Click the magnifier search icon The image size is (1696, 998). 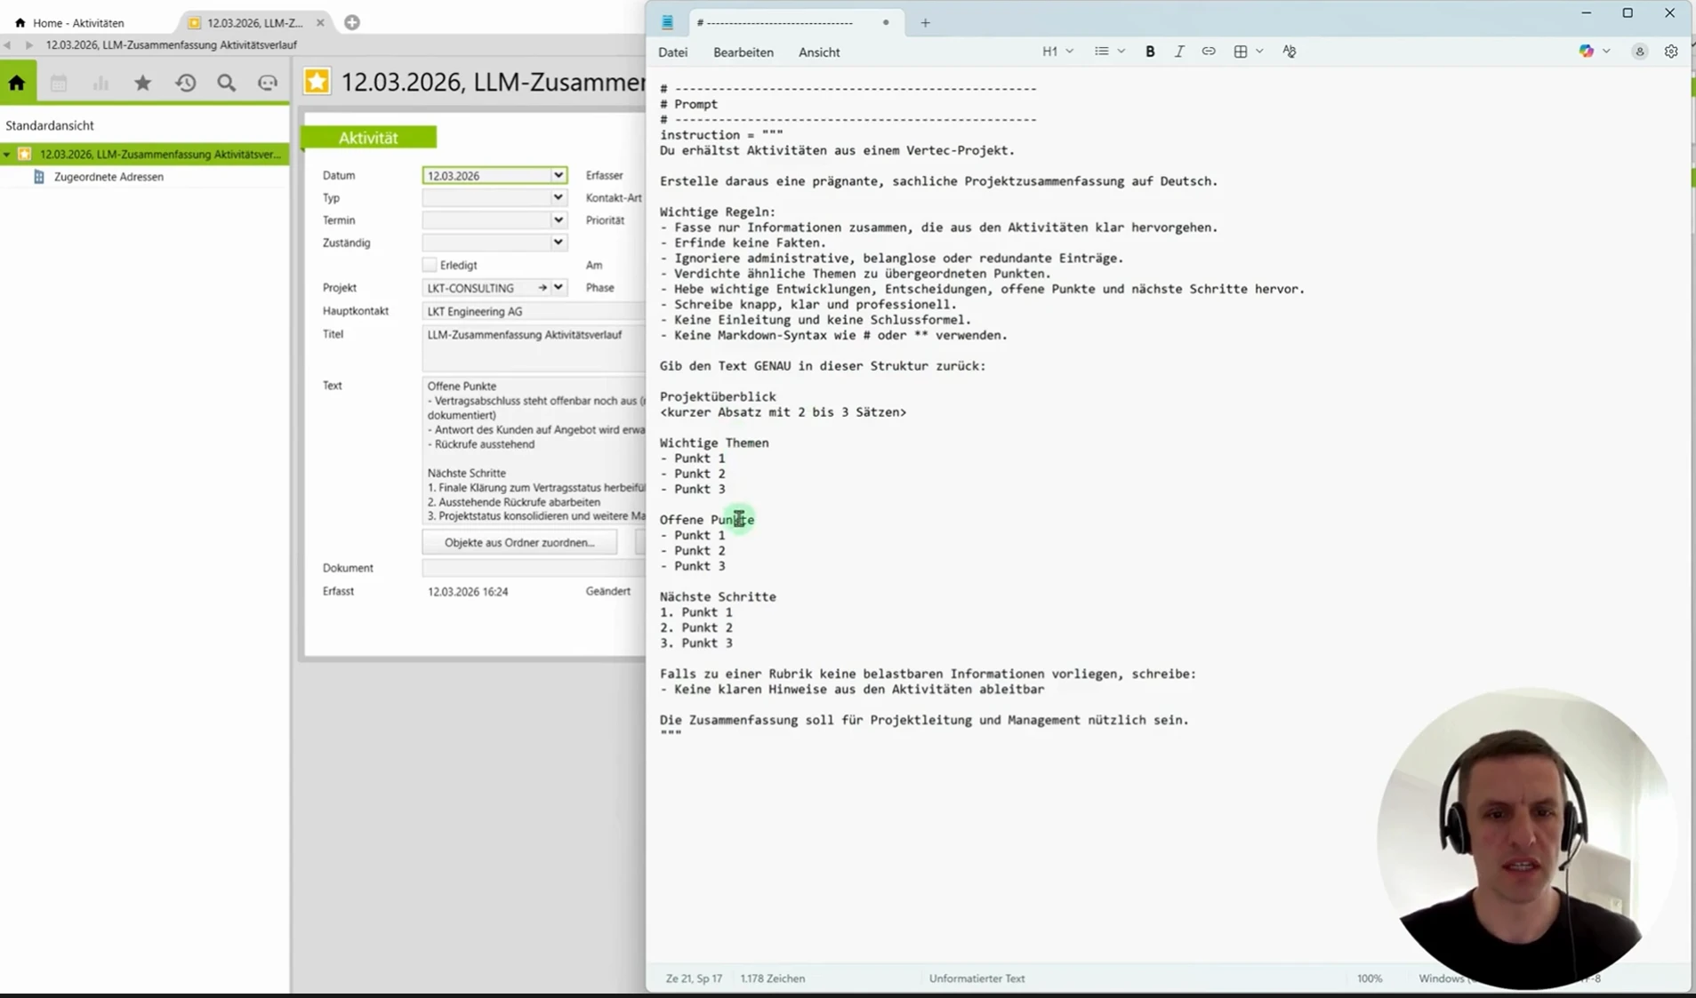[x=227, y=83]
